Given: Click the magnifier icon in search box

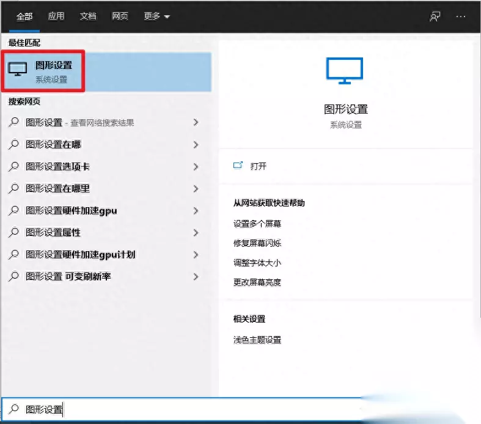Looking at the screenshot, I should pos(14,409).
